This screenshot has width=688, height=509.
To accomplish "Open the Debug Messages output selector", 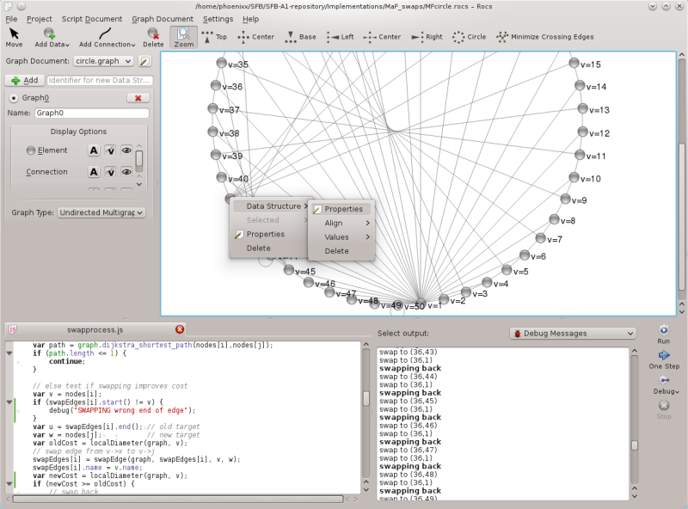I will pyautogui.click(x=572, y=333).
